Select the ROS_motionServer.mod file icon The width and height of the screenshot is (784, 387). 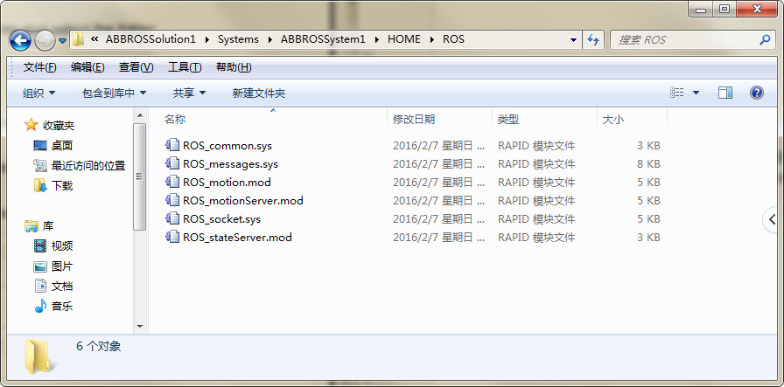pos(172,200)
